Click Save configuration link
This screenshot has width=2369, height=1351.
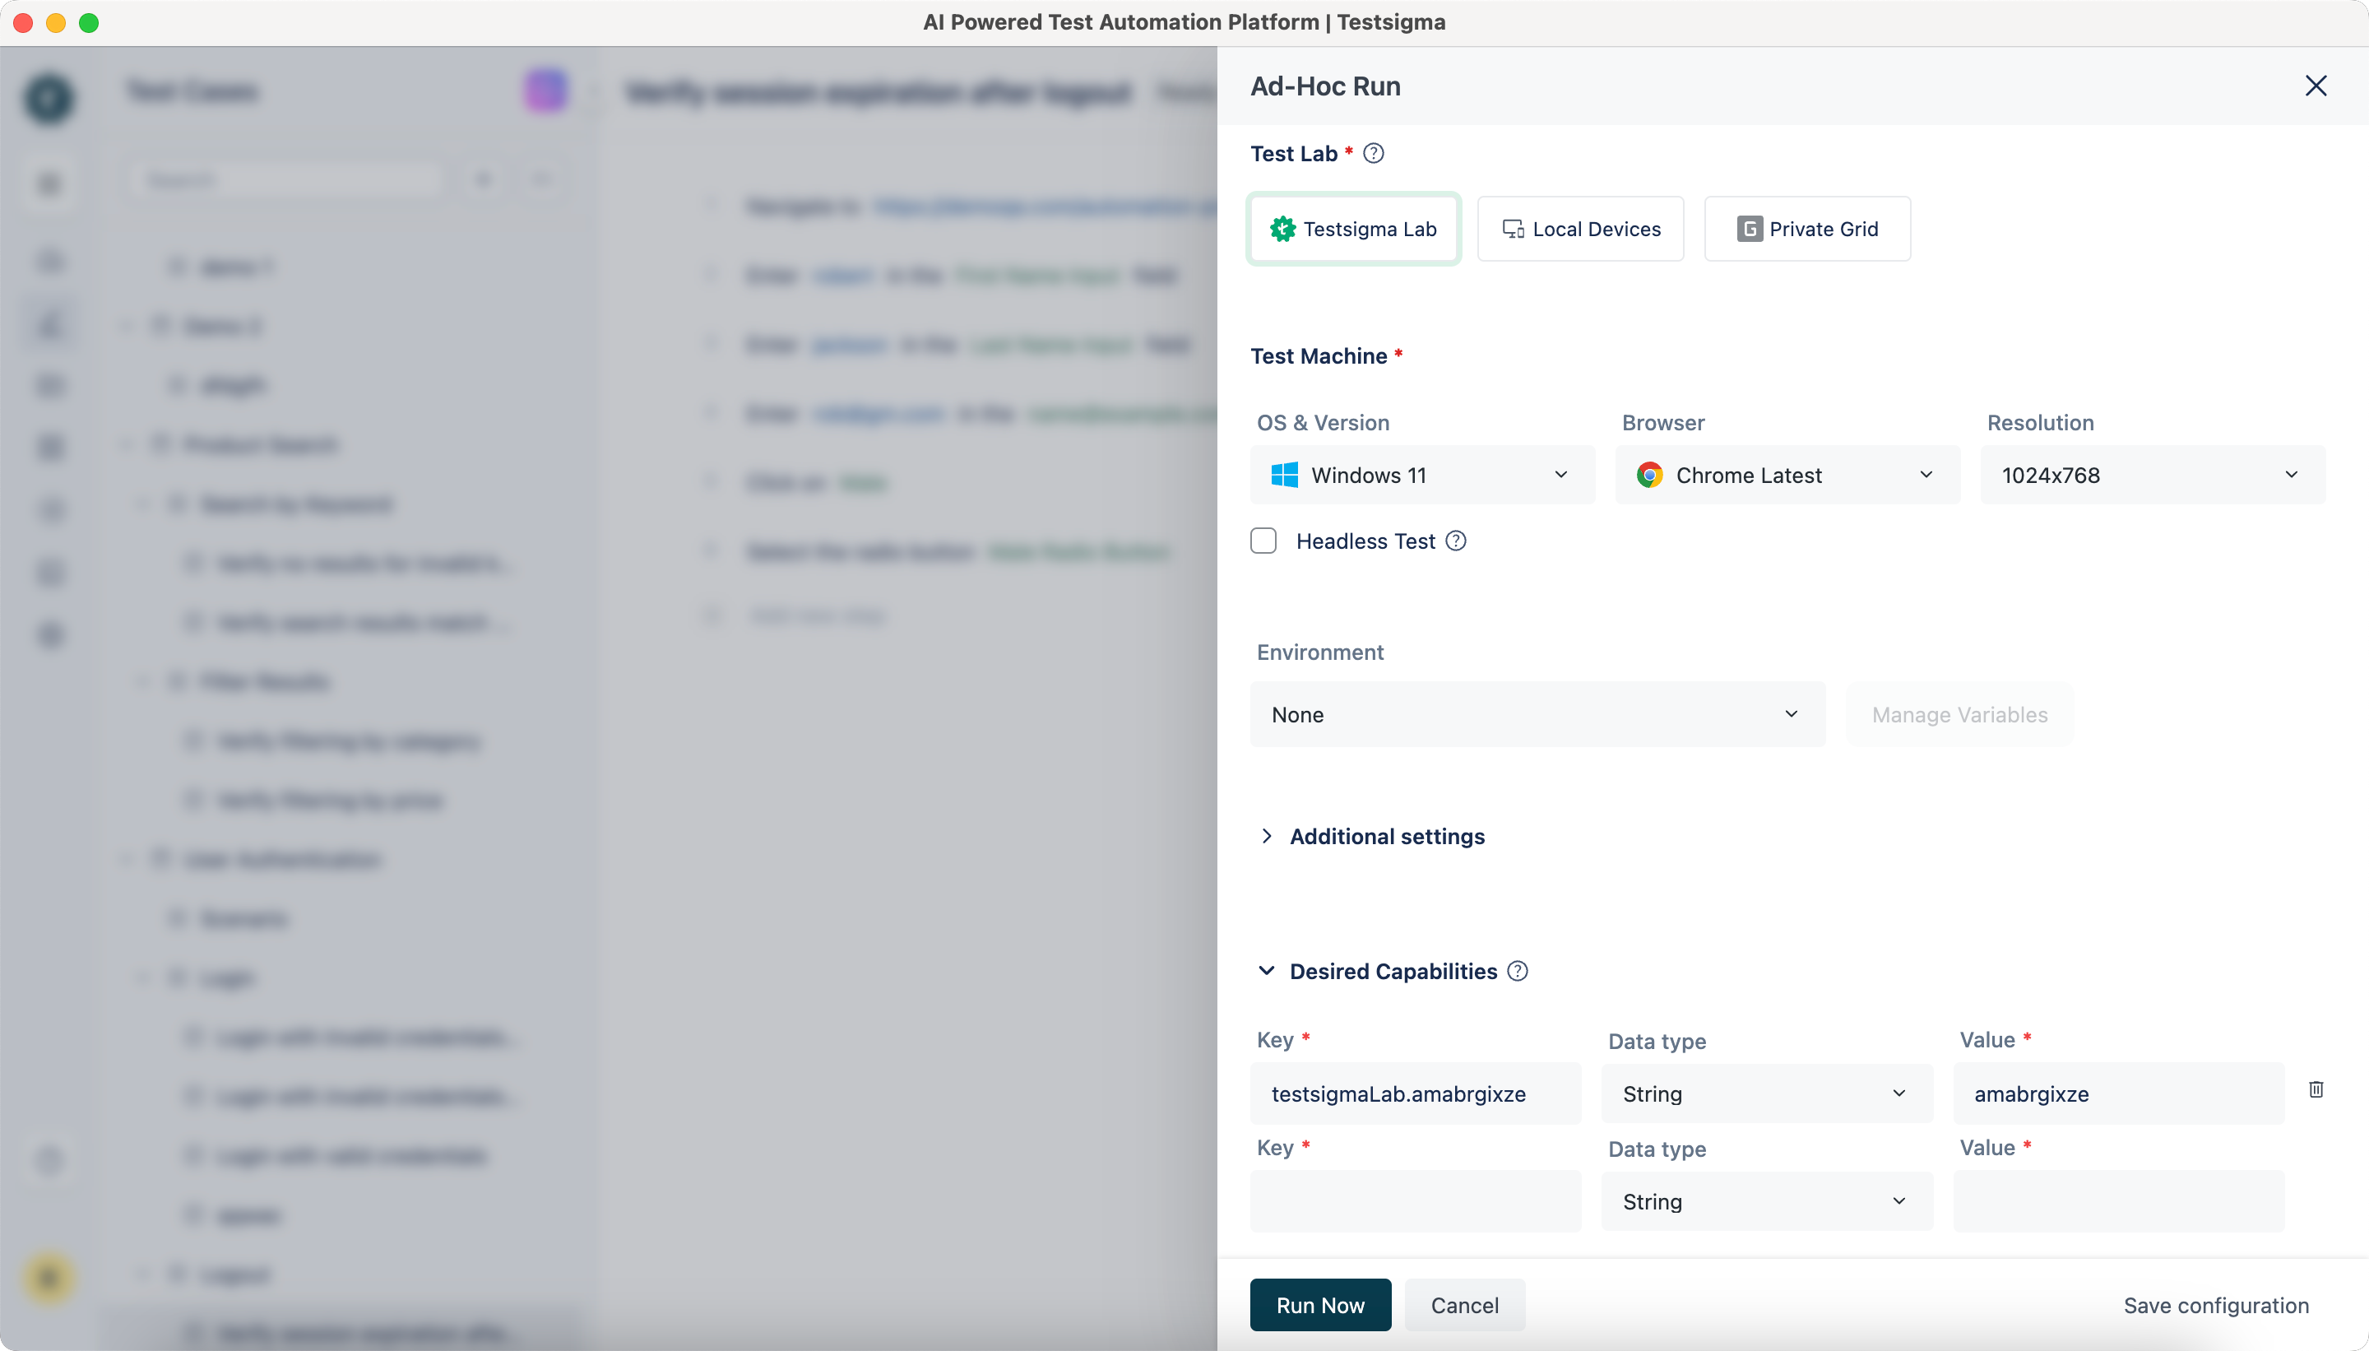pyautogui.click(x=2216, y=1305)
